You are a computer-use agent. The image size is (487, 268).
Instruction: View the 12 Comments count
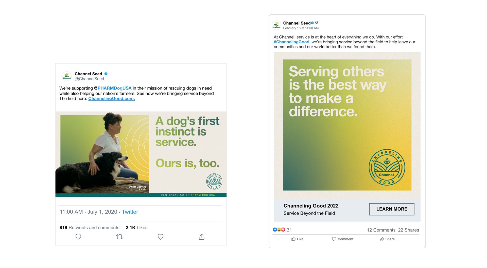tap(381, 230)
